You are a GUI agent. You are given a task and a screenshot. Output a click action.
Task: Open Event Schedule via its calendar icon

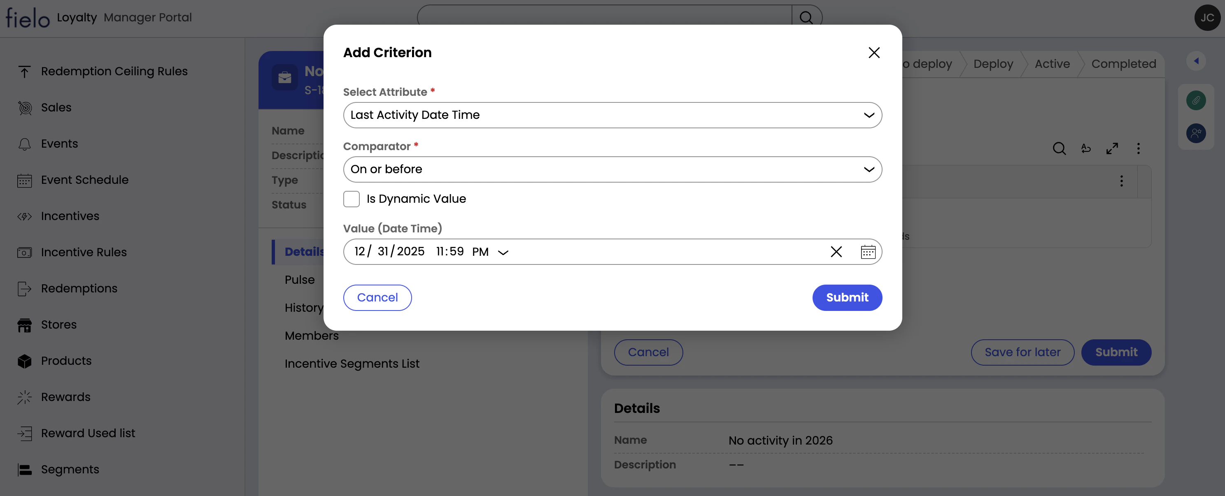point(24,180)
